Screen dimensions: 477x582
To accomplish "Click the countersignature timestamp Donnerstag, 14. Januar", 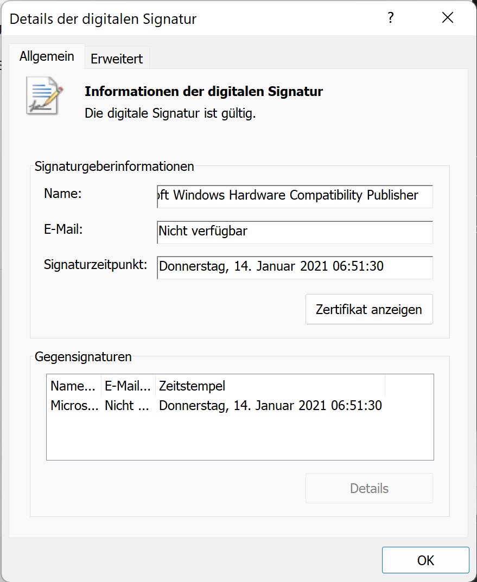I will [270, 405].
